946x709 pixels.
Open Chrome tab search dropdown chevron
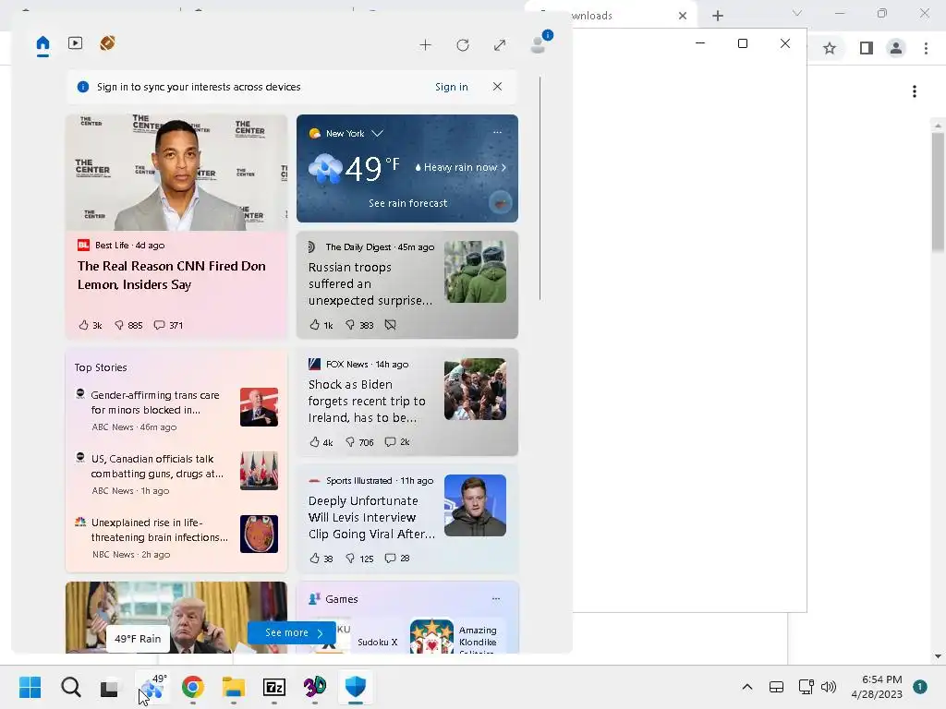tap(797, 13)
